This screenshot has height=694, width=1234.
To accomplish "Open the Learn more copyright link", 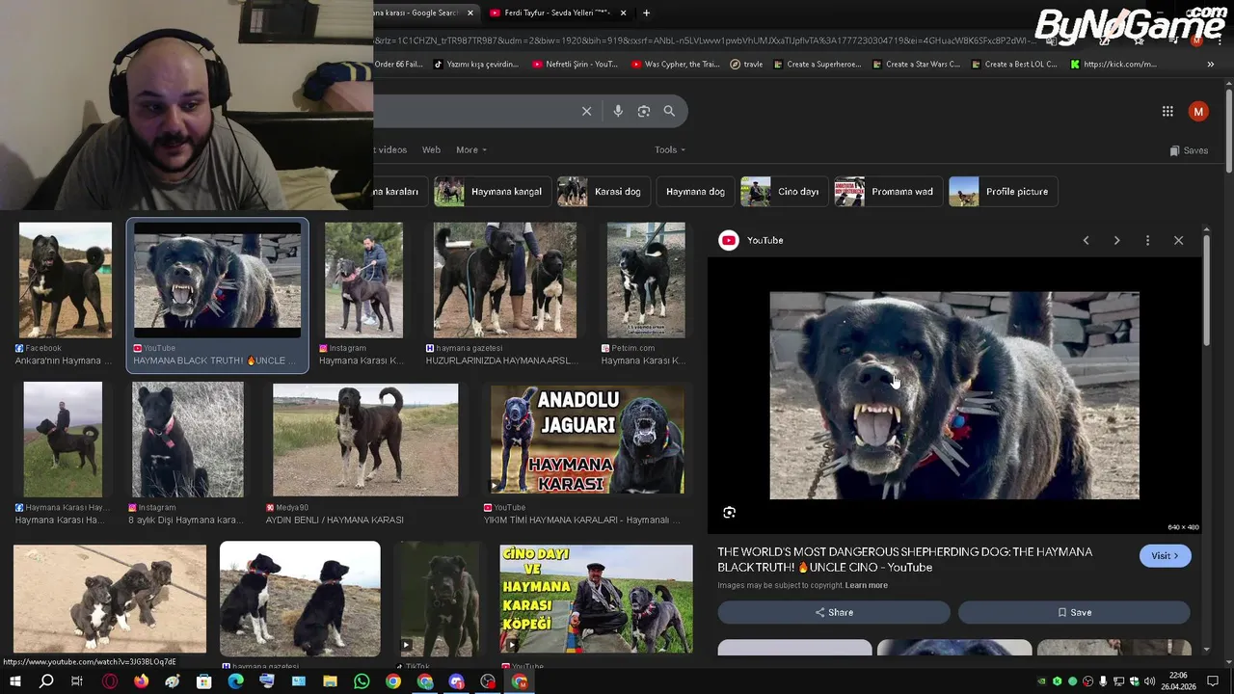I will [x=867, y=585].
